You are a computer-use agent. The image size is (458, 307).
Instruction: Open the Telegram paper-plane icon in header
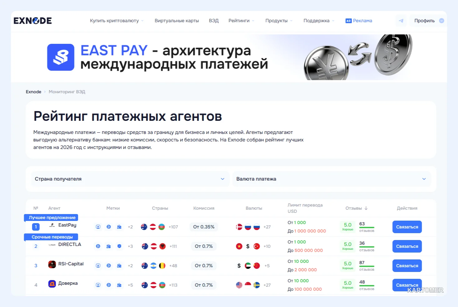401,21
